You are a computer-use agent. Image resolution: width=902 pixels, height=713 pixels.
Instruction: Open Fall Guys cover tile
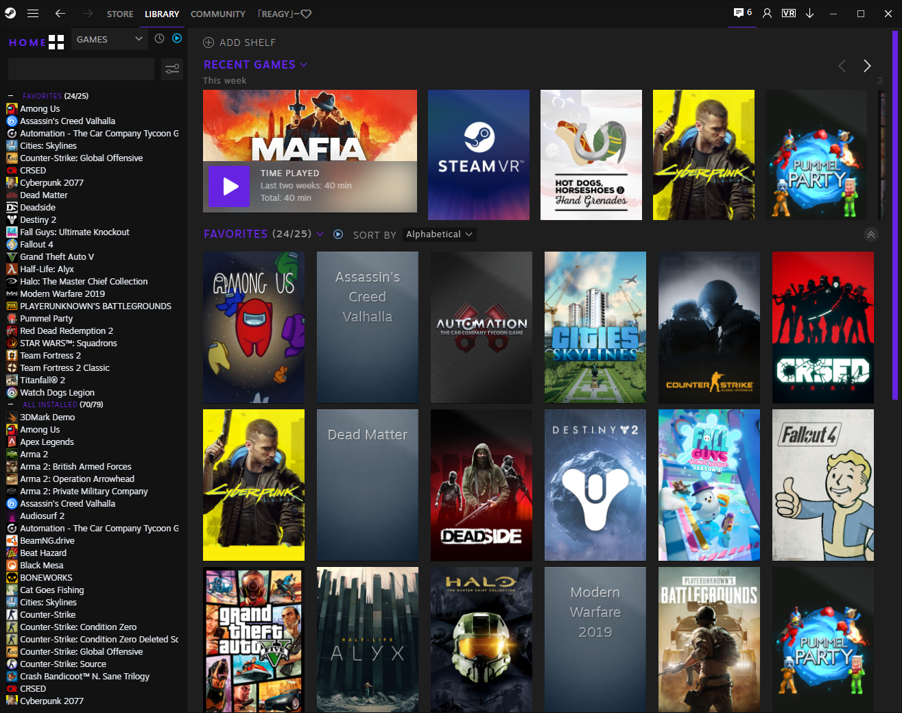(x=709, y=485)
